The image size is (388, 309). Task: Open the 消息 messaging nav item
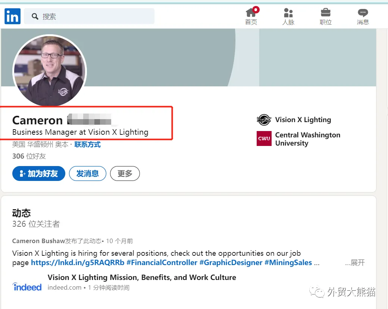click(363, 16)
